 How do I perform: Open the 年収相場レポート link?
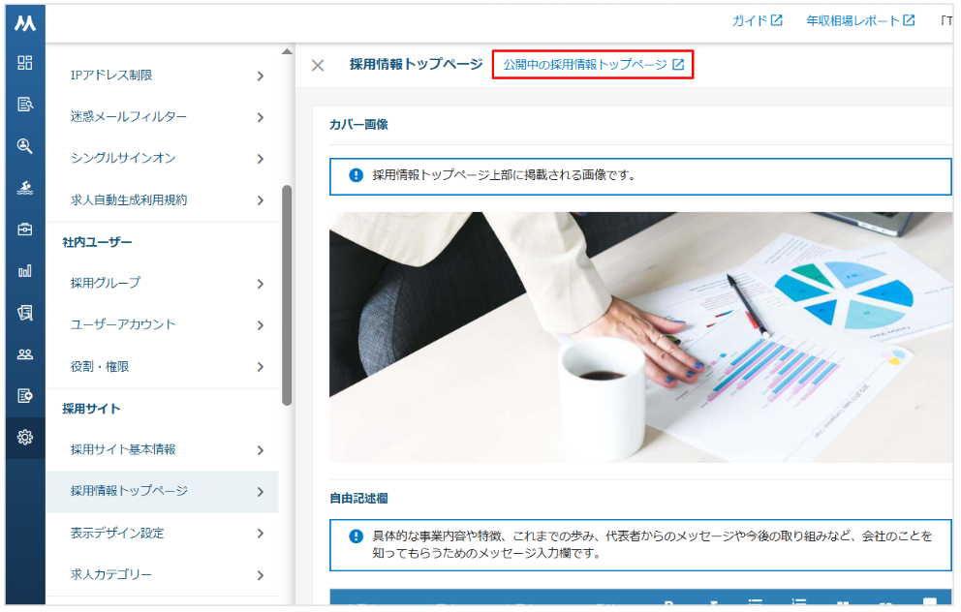[860, 21]
